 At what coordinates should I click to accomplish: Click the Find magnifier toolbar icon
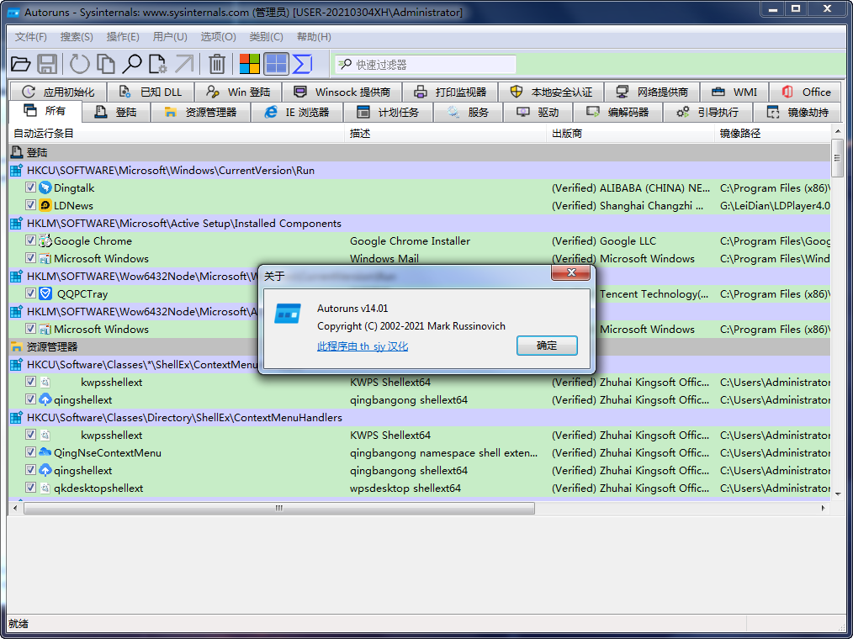tap(131, 64)
